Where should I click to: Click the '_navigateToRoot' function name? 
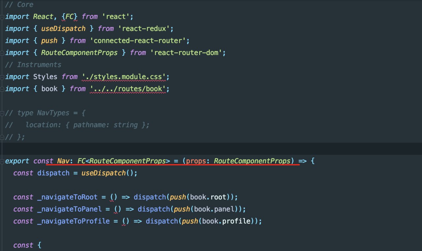tap(67, 197)
